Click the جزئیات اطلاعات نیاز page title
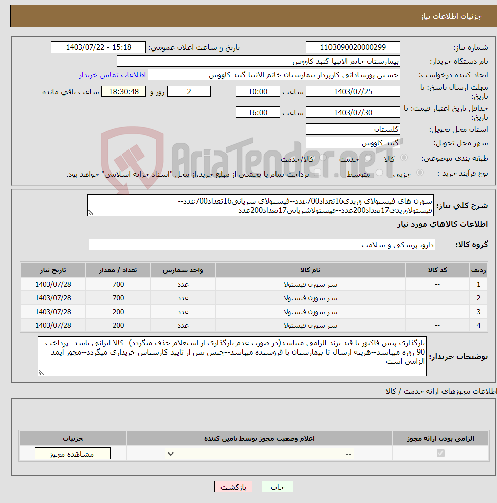The image size is (497, 503). pos(451,16)
